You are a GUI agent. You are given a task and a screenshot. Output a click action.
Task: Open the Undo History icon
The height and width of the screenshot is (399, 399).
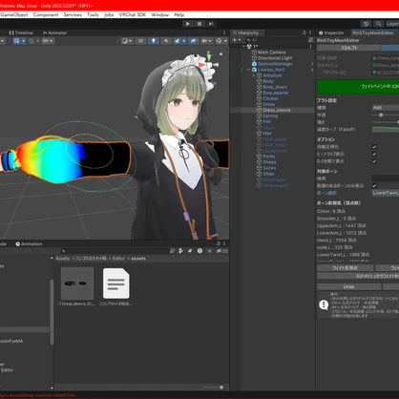click(366, 24)
